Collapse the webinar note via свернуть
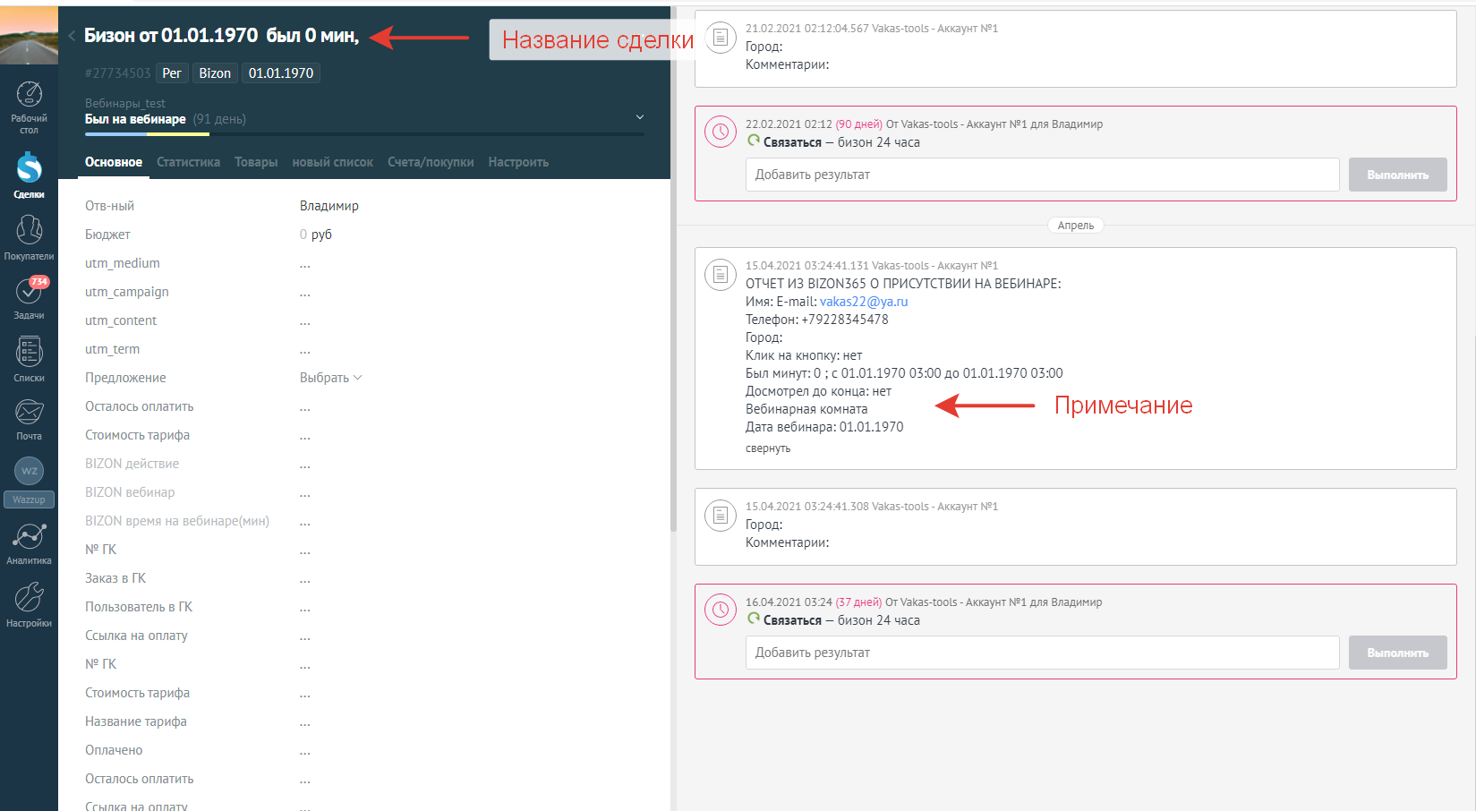Screen dimensions: 1476x811 click(767, 448)
